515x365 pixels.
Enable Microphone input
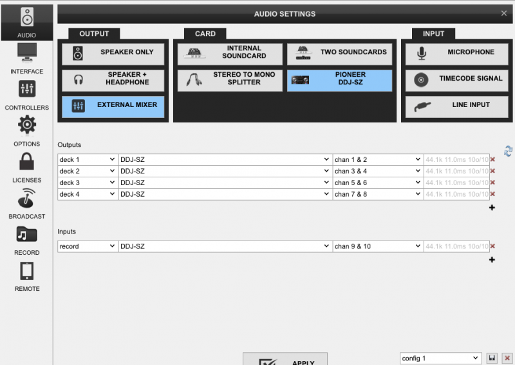tap(457, 54)
